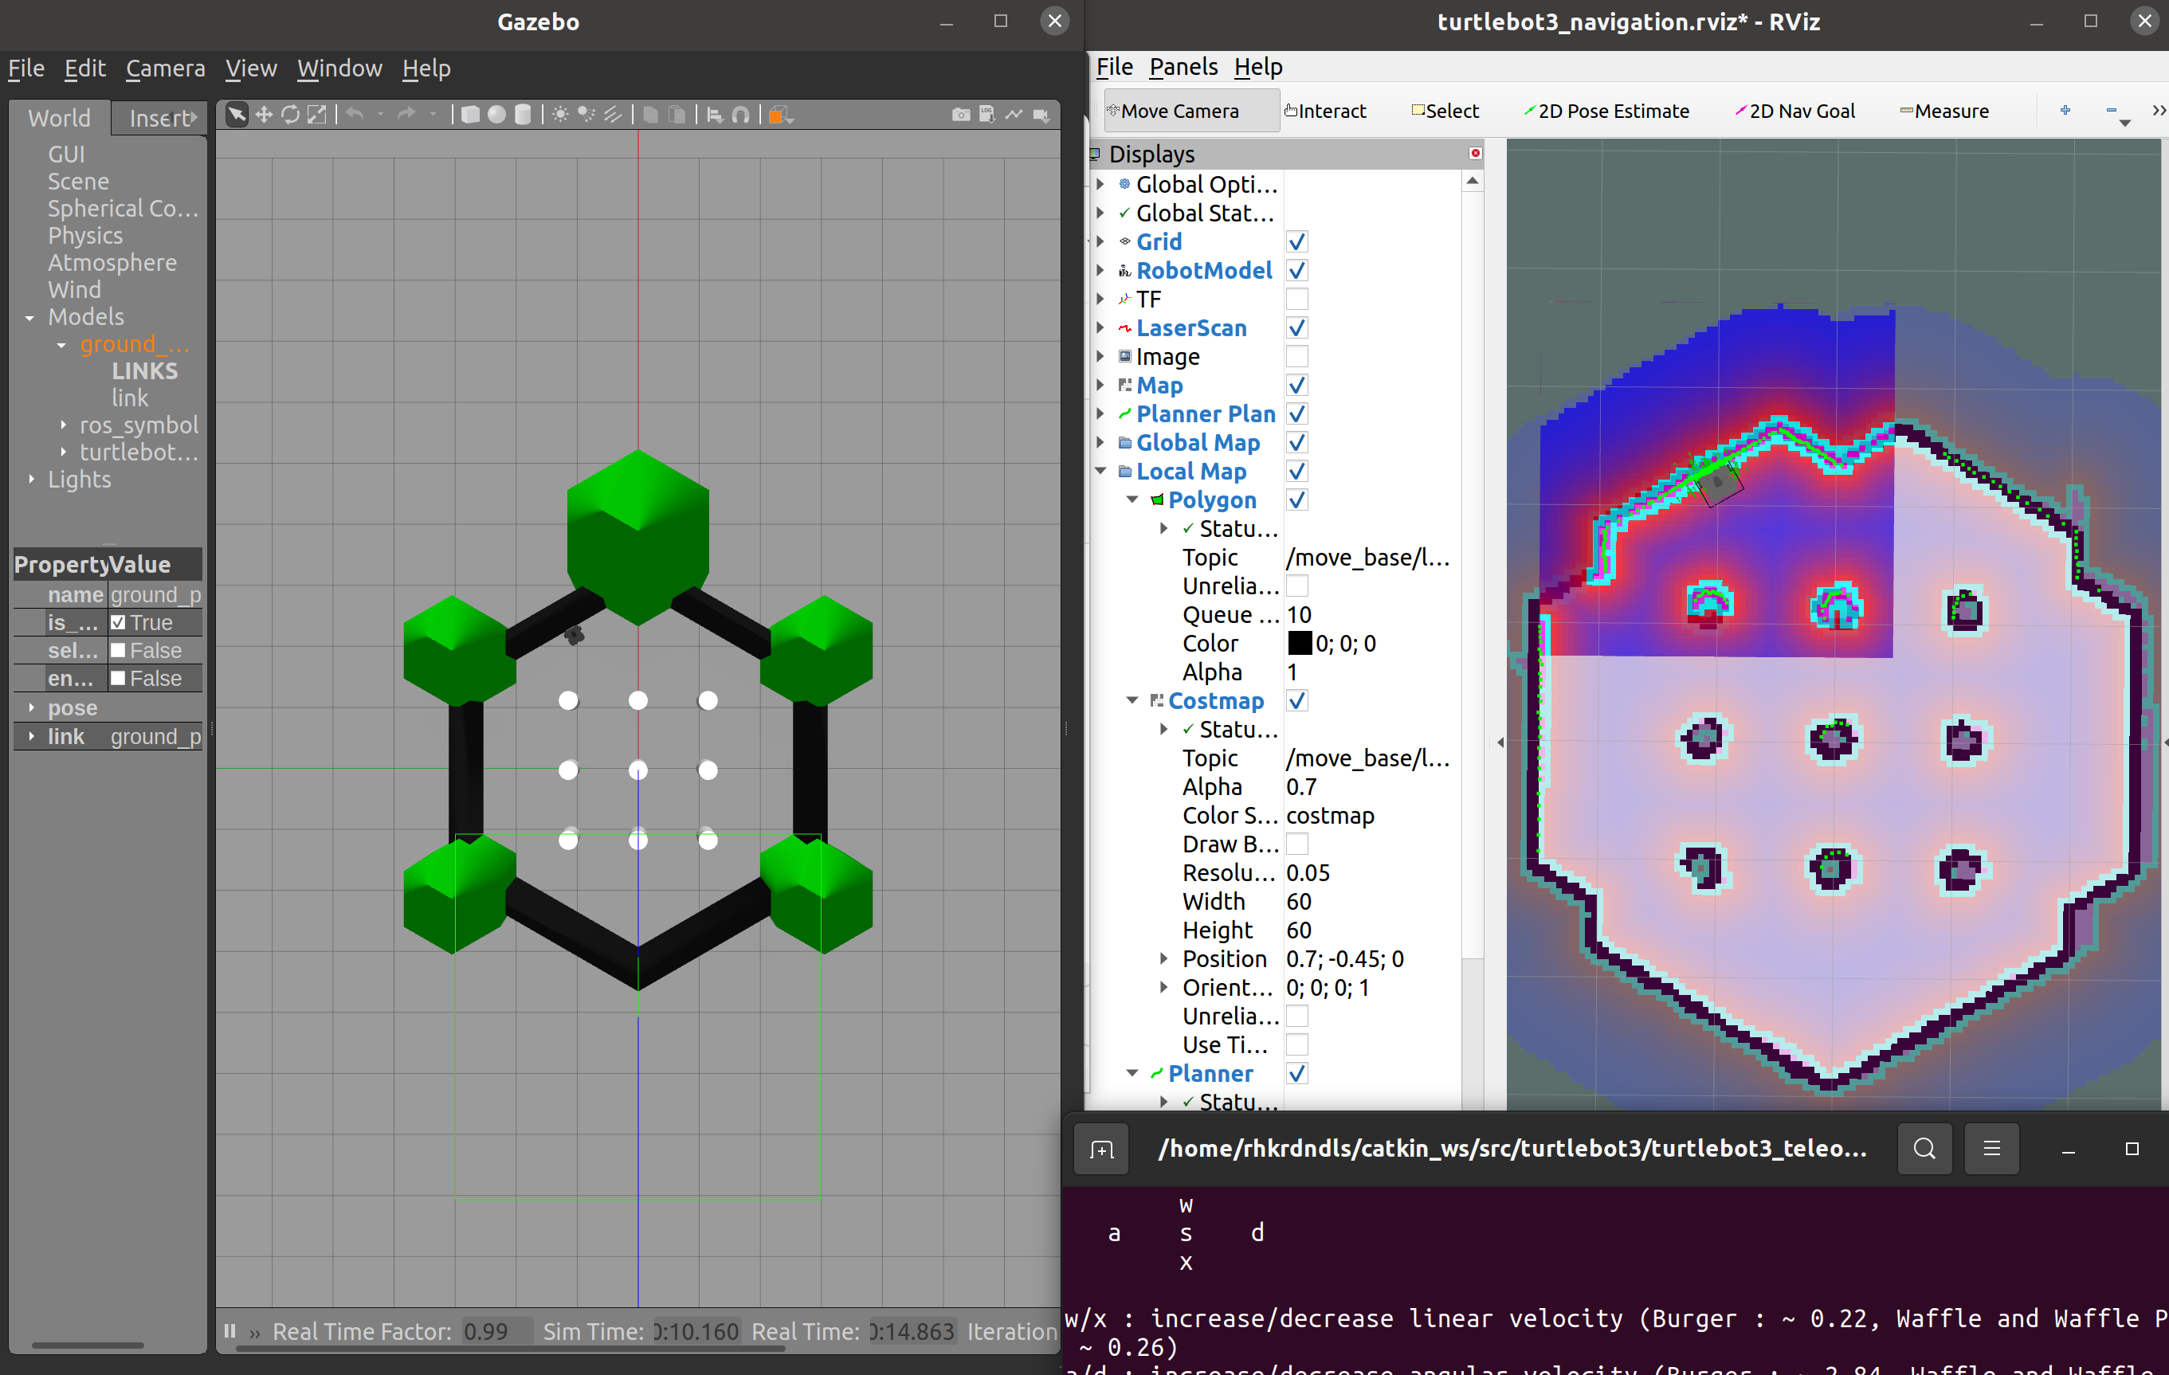Pause the Gazebo simulation
2169x1375 pixels.
[x=229, y=1331]
